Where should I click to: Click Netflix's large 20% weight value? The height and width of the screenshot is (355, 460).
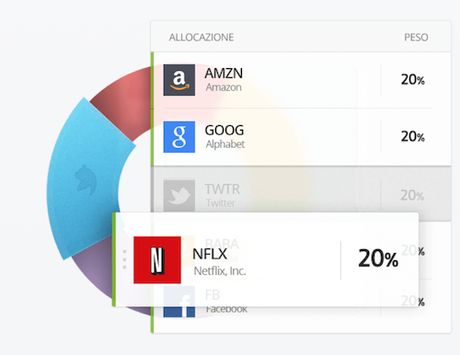378,258
